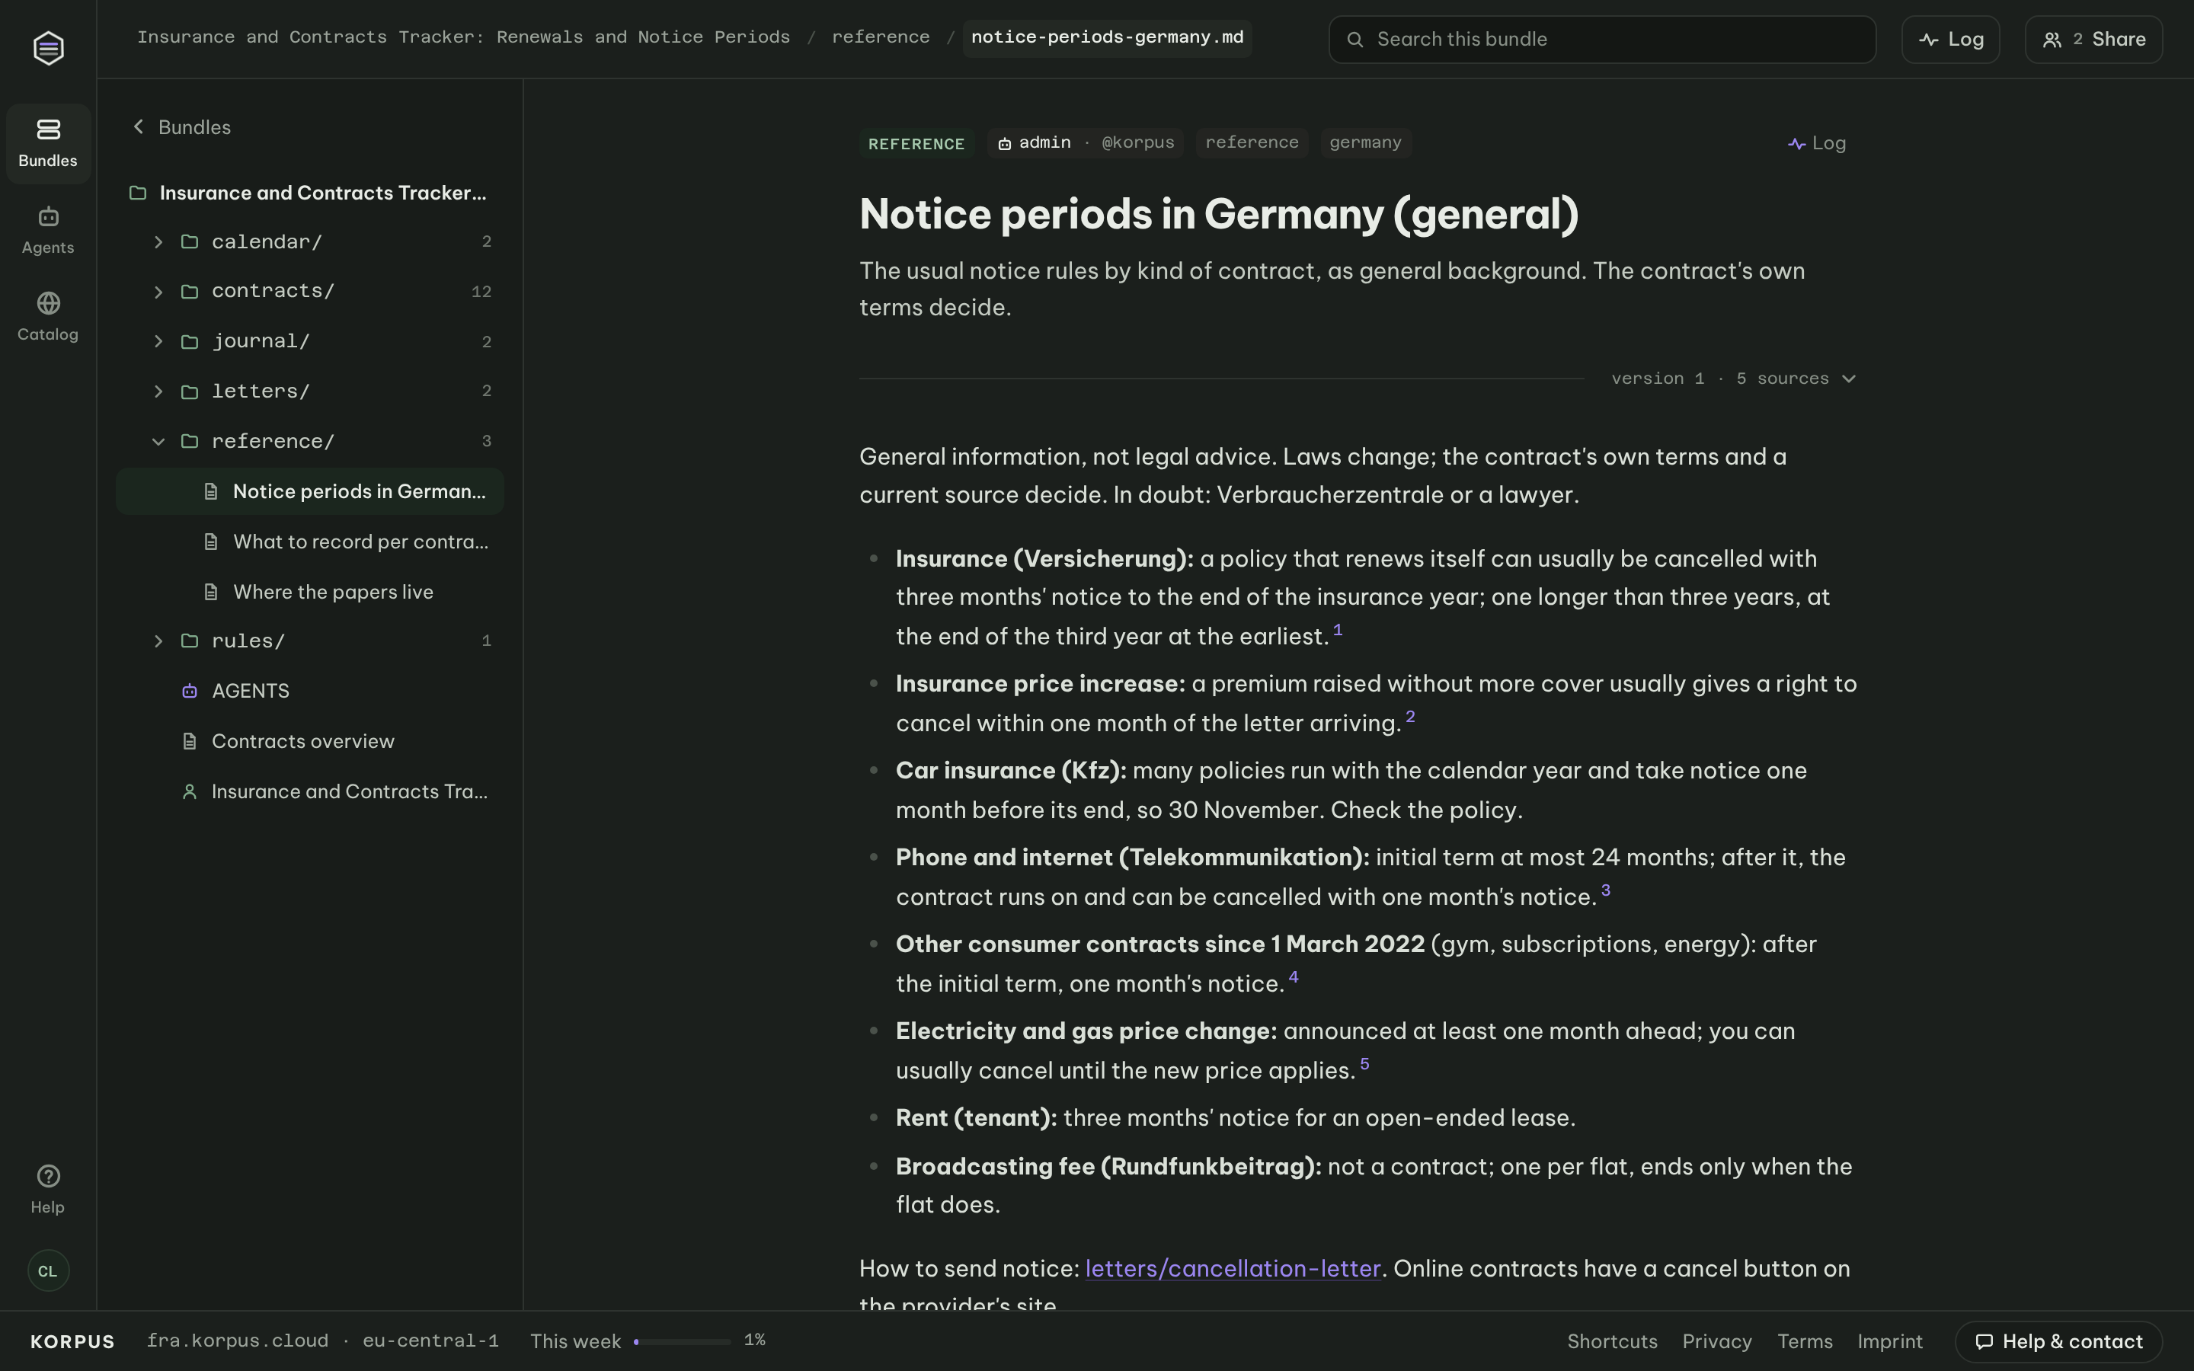The height and width of the screenshot is (1371, 2194).
Task: Click the reference breadcrumb
Action: (x=881, y=37)
